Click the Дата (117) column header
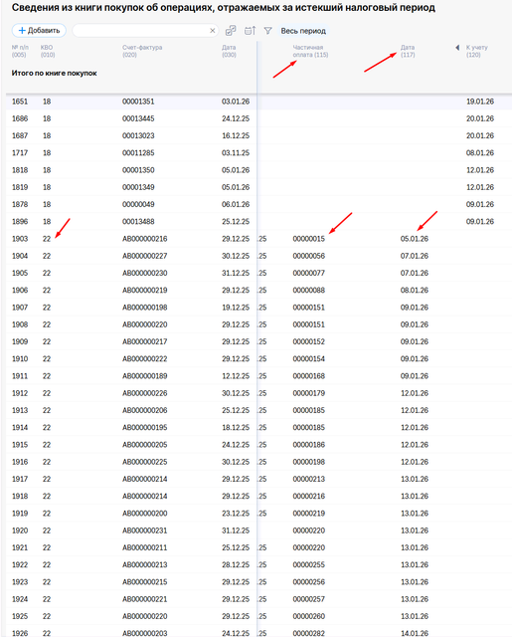The image size is (512, 637). coord(408,51)
